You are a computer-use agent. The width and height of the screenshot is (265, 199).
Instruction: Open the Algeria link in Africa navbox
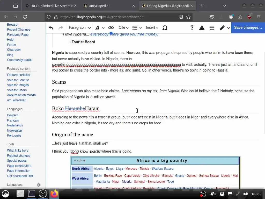[x=99, y=169]
